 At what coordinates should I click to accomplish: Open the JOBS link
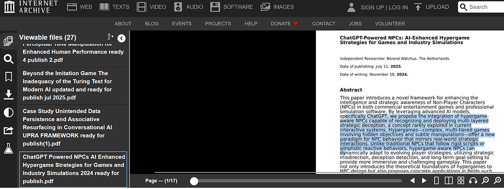point(355,24)
